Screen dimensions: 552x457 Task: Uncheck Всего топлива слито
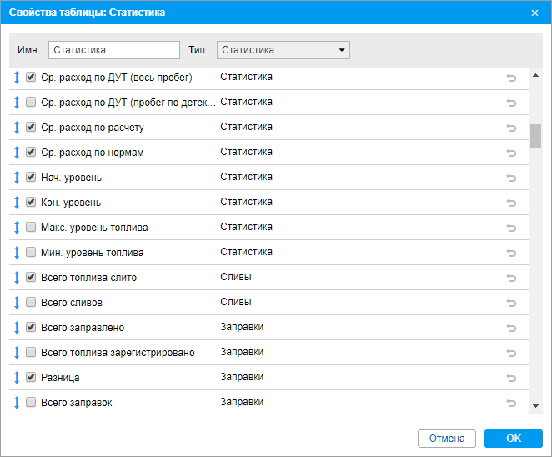(31, 277)
